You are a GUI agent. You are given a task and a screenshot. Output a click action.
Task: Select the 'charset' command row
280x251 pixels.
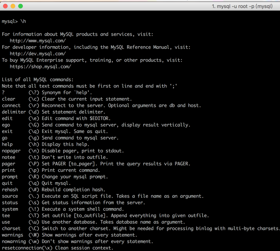[141, 229]
